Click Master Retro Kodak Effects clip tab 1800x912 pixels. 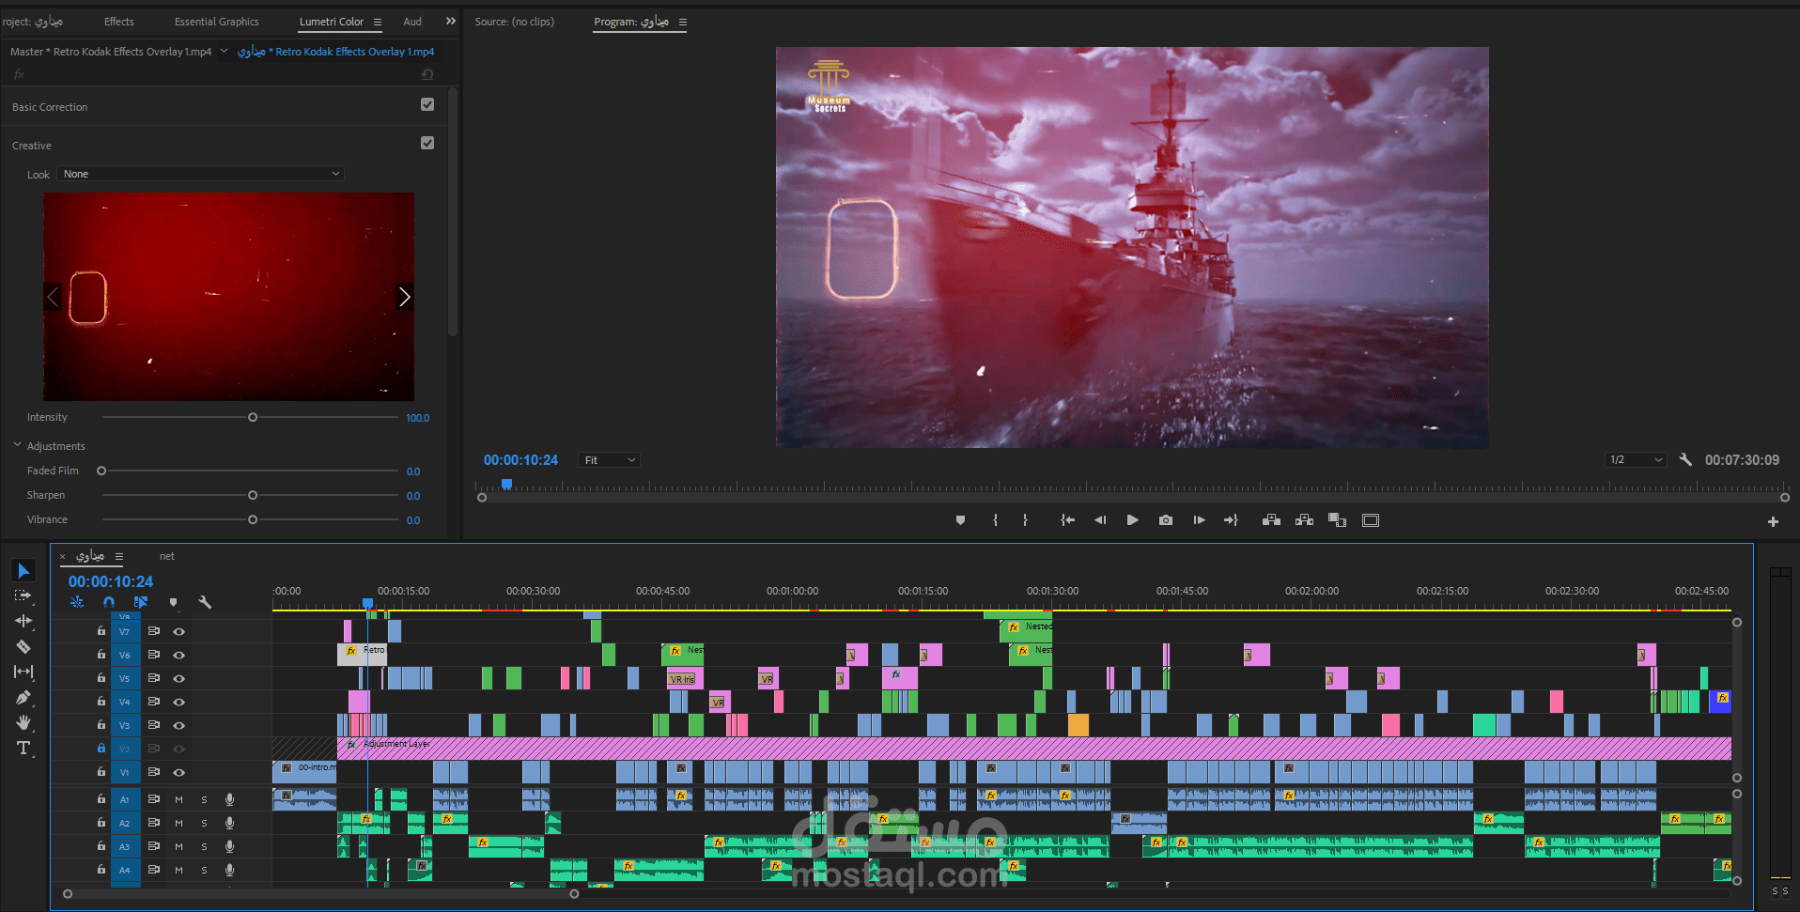click(111, 52)
